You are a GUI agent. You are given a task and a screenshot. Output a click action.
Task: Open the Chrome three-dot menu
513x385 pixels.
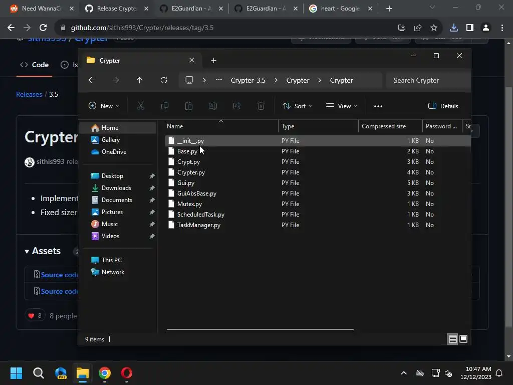click(x=502, y=28)
